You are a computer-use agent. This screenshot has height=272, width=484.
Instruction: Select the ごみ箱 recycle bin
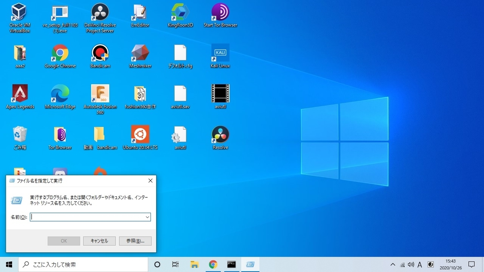20,138
